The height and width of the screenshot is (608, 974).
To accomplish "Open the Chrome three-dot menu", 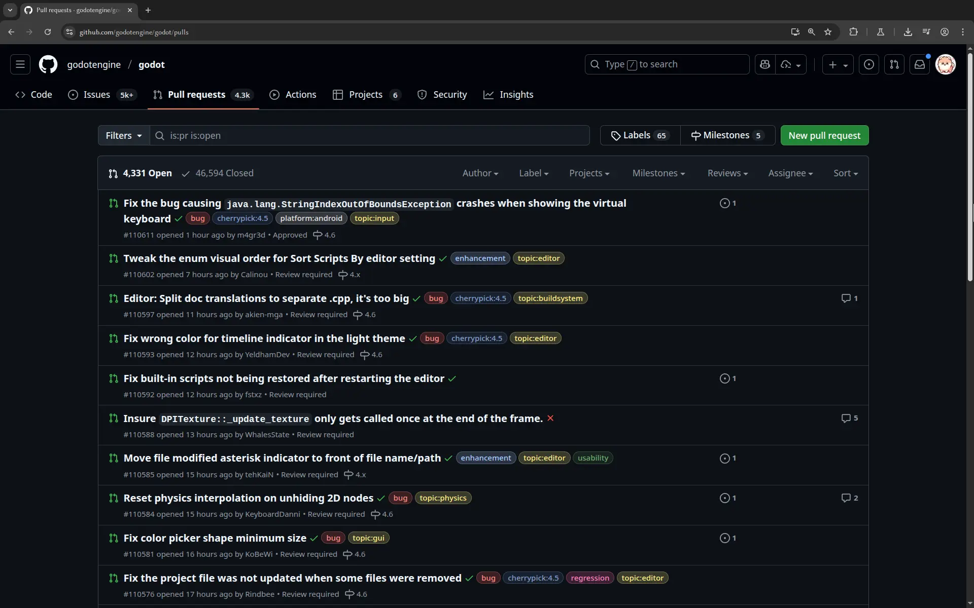I will click(x=963, y=32).
